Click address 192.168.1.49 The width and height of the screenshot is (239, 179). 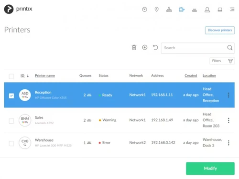(x=162, y=120)
